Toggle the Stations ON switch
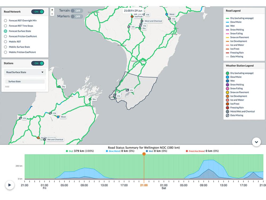This screenshot has height=200, width=266. pos(38,63)
